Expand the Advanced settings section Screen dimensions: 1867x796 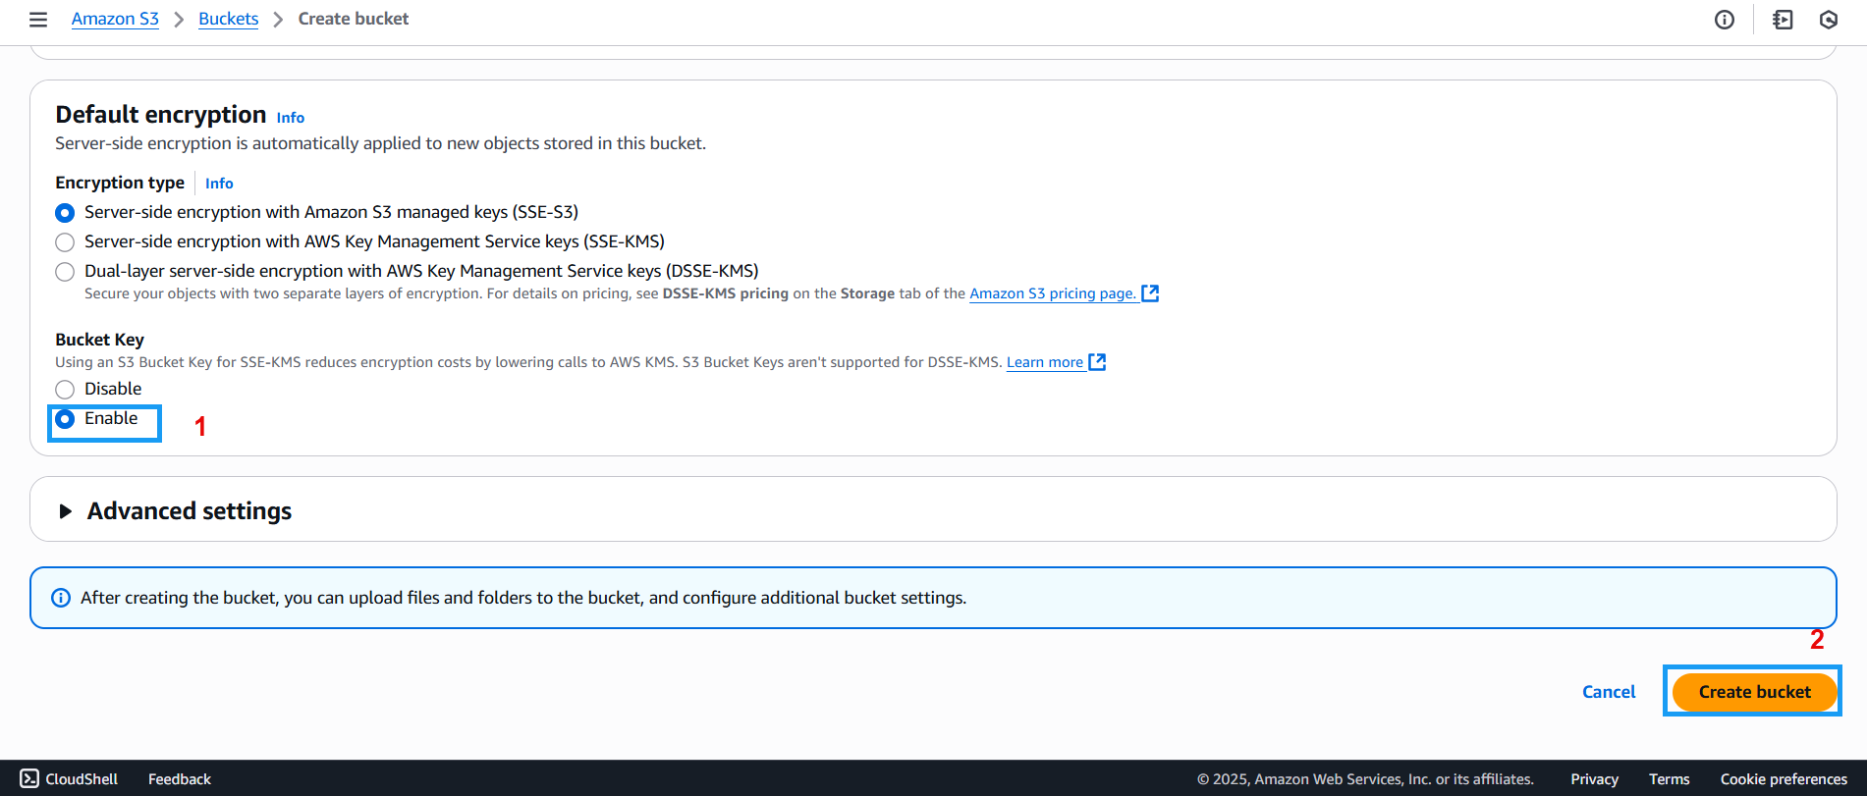coord(65,511)
